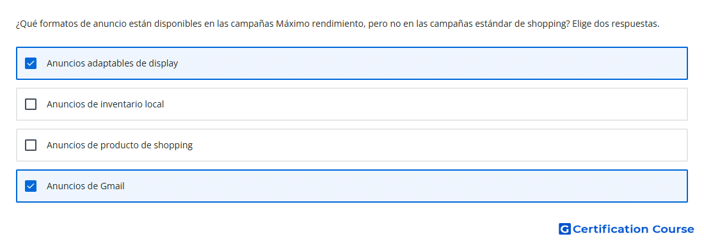The height and width of the screenshot is (241, 704).
Task: Select the 'Anuncios adaptables de display' label text
Action: click(x=112, y=63)
